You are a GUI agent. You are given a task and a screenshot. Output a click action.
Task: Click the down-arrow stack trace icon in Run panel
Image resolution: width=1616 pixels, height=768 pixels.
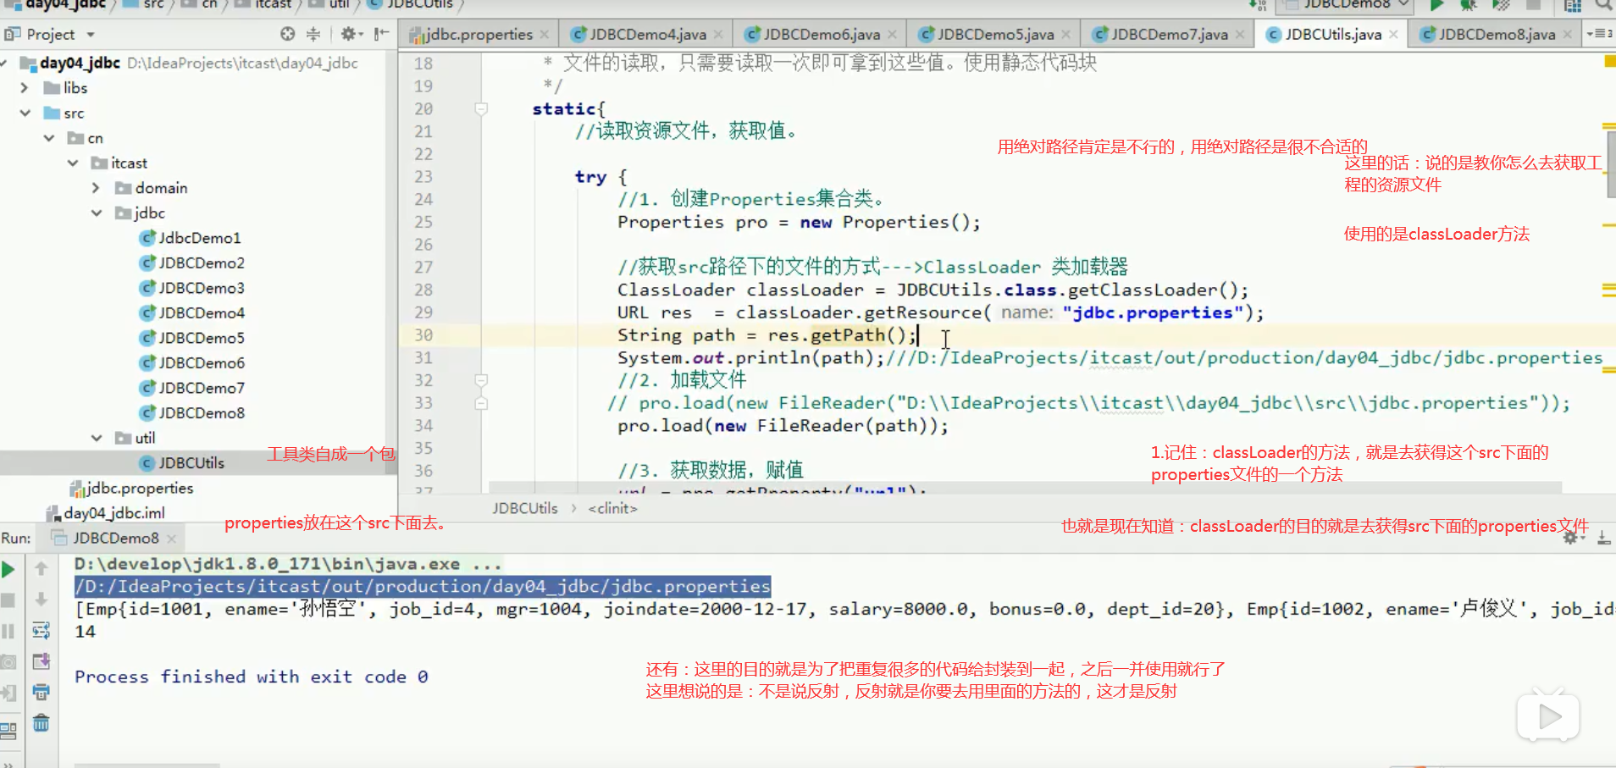[41, 599]
